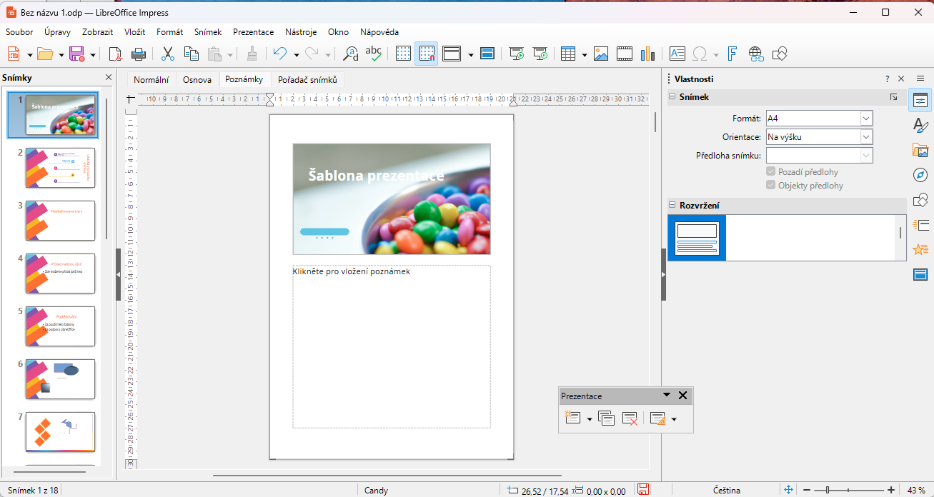This screenshot has width=934, height=497.
Task: Click the zoom in plus button
Action: point(891,491)
